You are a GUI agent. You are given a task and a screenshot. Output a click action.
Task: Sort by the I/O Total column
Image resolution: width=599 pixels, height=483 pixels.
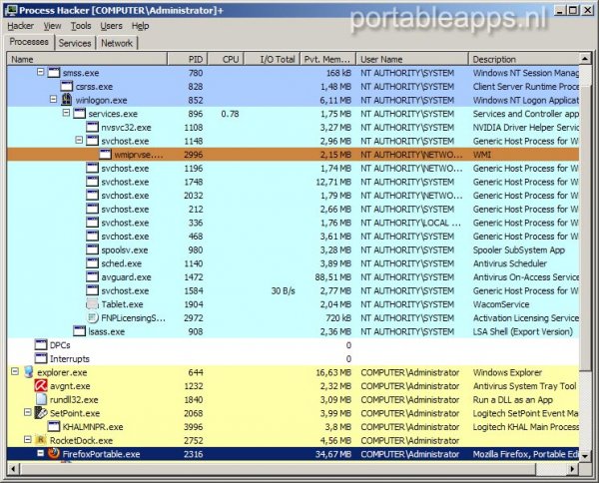point(272,59)
